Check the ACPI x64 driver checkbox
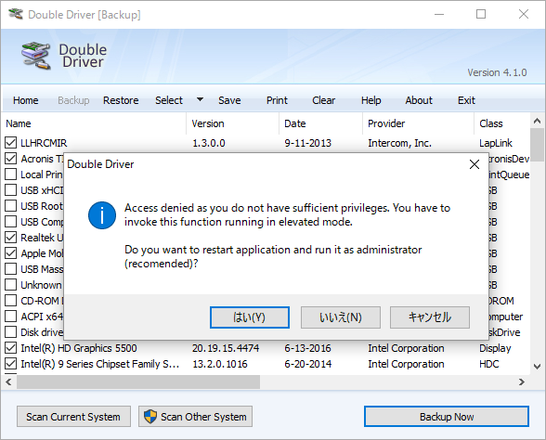The image size is (546, 440). coord(11,316)
